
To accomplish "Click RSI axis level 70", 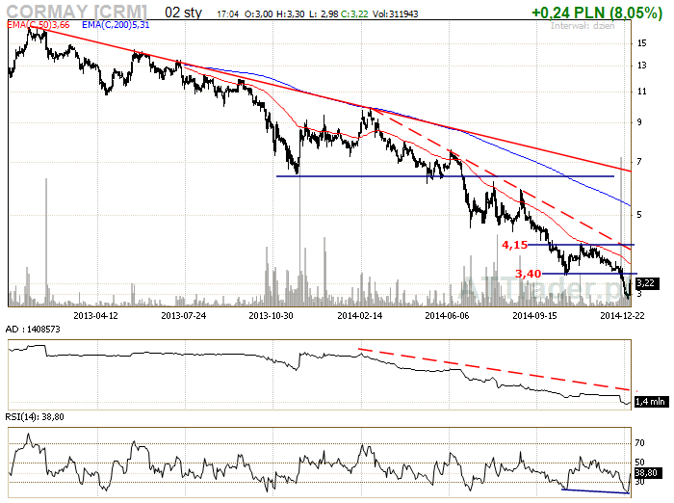I will click(639, 443).
